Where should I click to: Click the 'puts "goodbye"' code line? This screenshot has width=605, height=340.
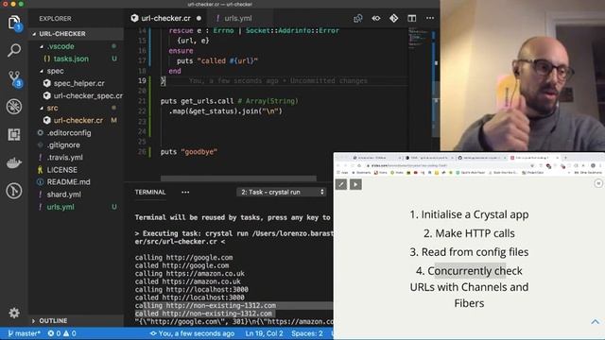pyautogui.click(x=189, y=152)
